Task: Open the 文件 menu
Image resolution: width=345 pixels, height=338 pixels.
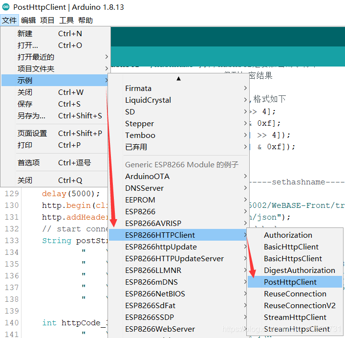Action: pos(9,20)
